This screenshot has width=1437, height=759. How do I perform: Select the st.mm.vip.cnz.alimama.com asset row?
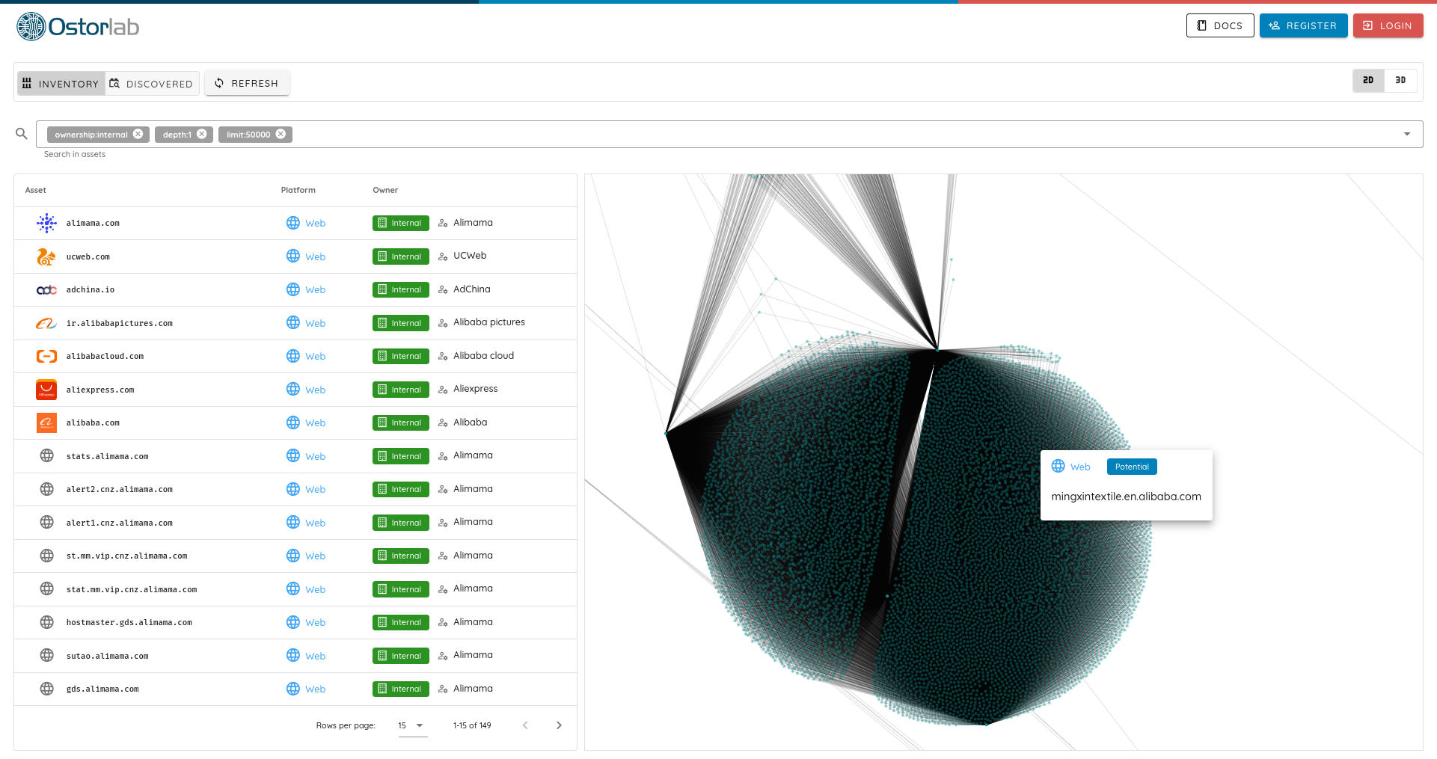point(295,556)
